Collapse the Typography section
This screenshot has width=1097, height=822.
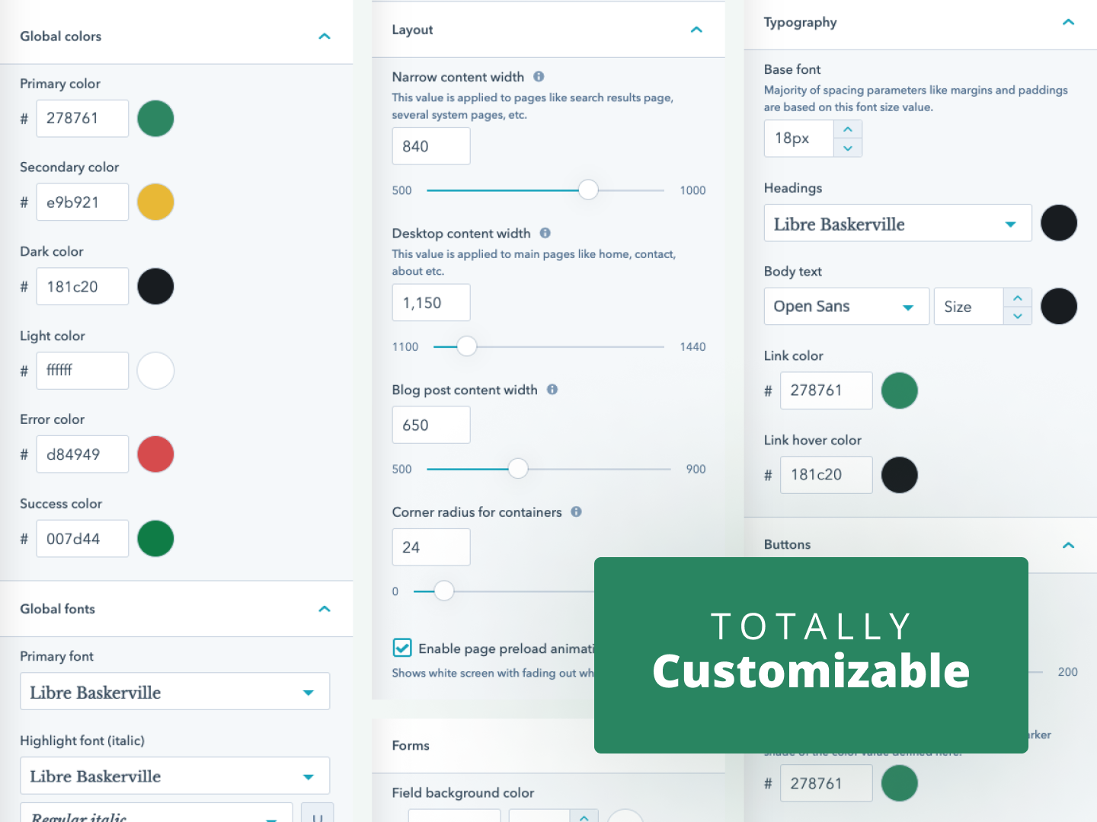point(1068,22)
